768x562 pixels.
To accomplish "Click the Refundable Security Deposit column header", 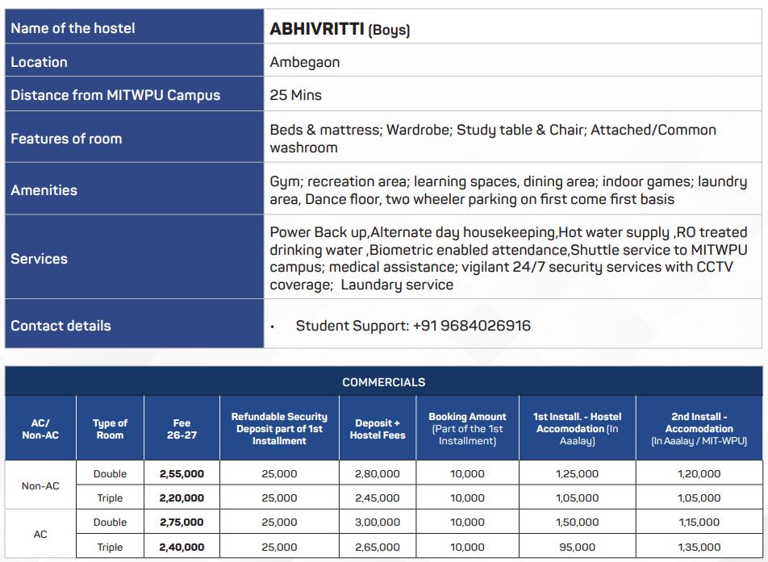I will click(x=279, y=428).
